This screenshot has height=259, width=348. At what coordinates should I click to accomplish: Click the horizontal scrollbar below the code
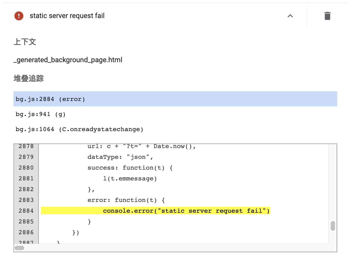(19, 247)
